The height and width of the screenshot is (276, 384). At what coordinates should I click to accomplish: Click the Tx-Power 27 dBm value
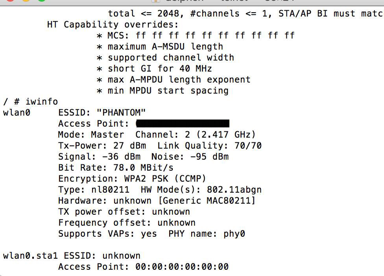(129, 145)
